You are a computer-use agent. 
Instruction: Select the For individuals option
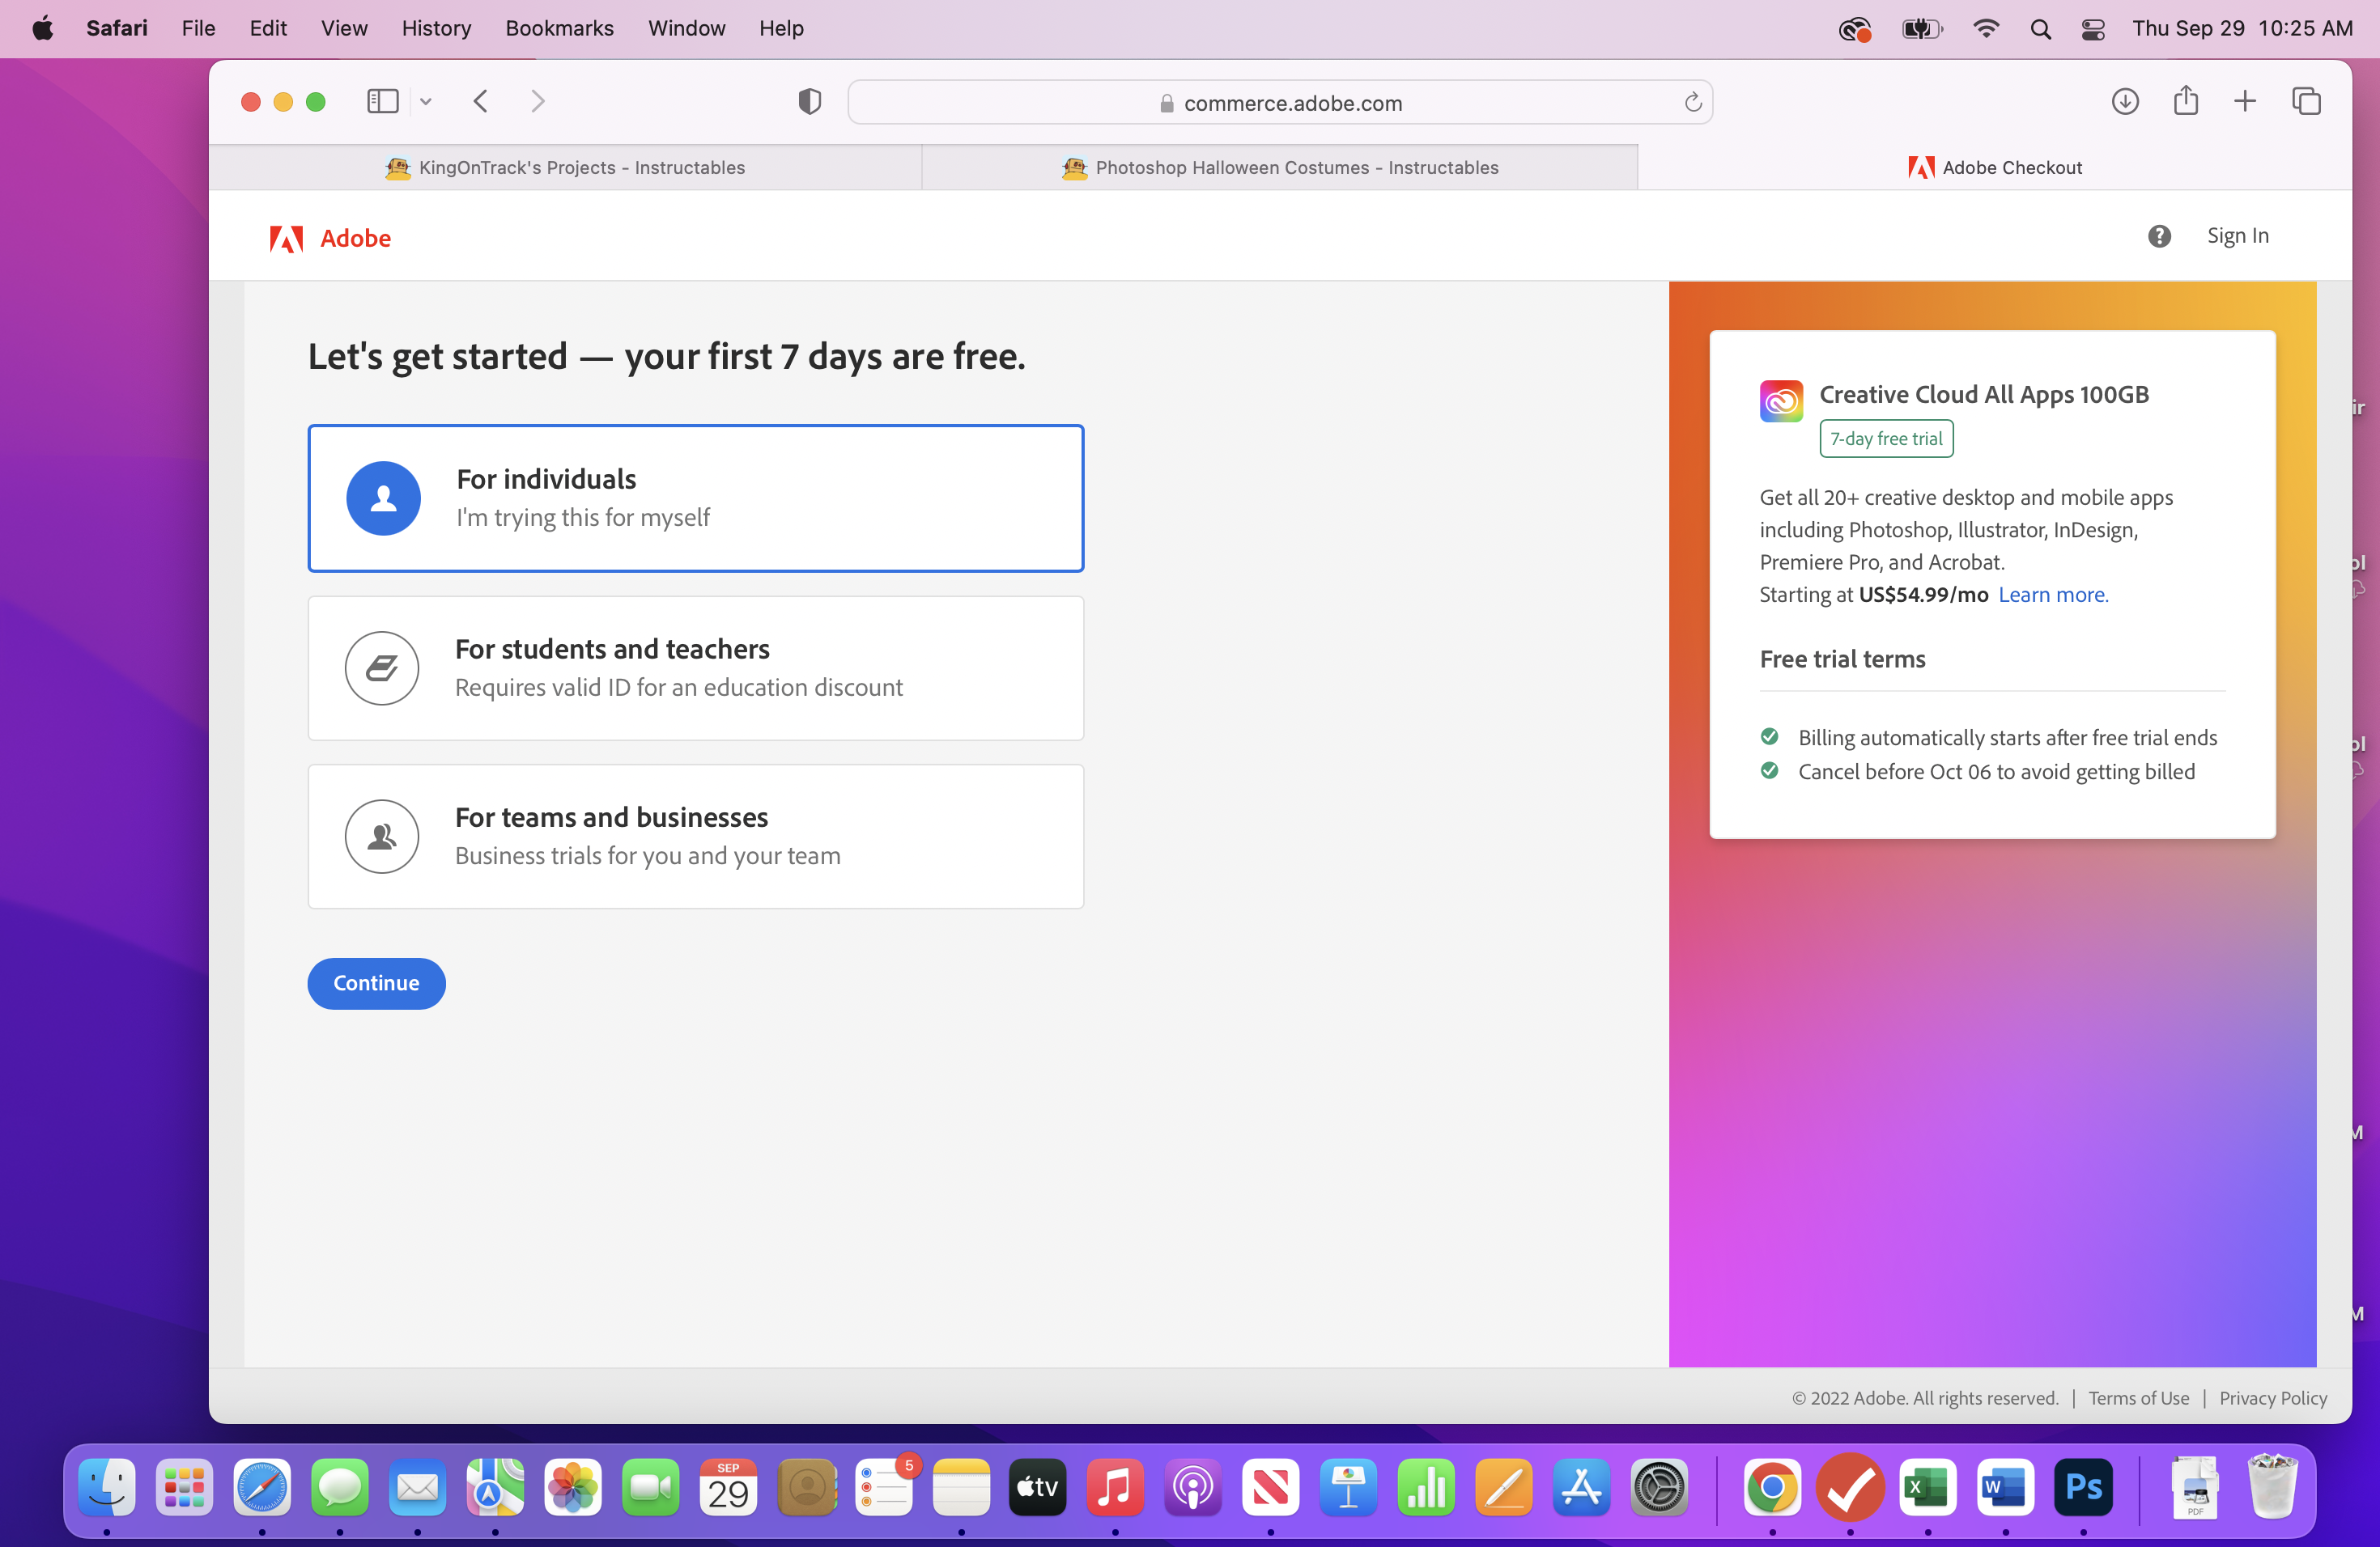pyautogui.click(x=696, y=498)
